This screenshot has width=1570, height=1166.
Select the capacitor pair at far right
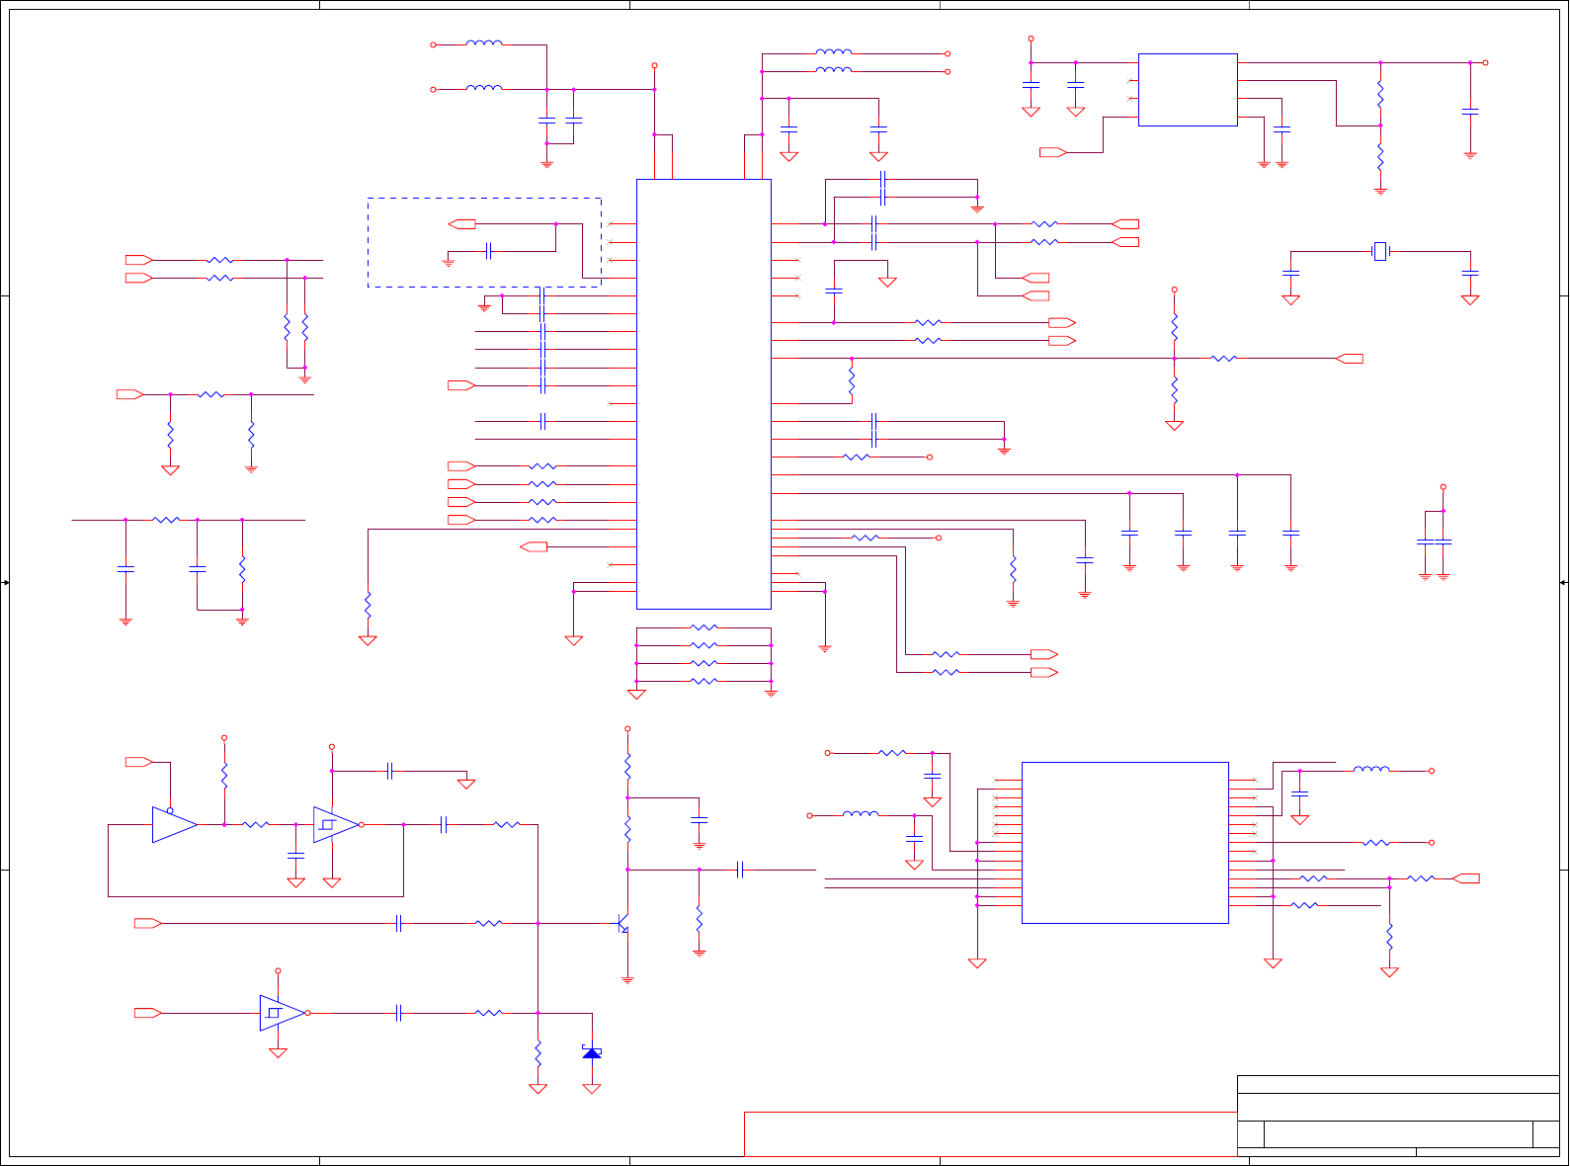(x=1434, y=542)
